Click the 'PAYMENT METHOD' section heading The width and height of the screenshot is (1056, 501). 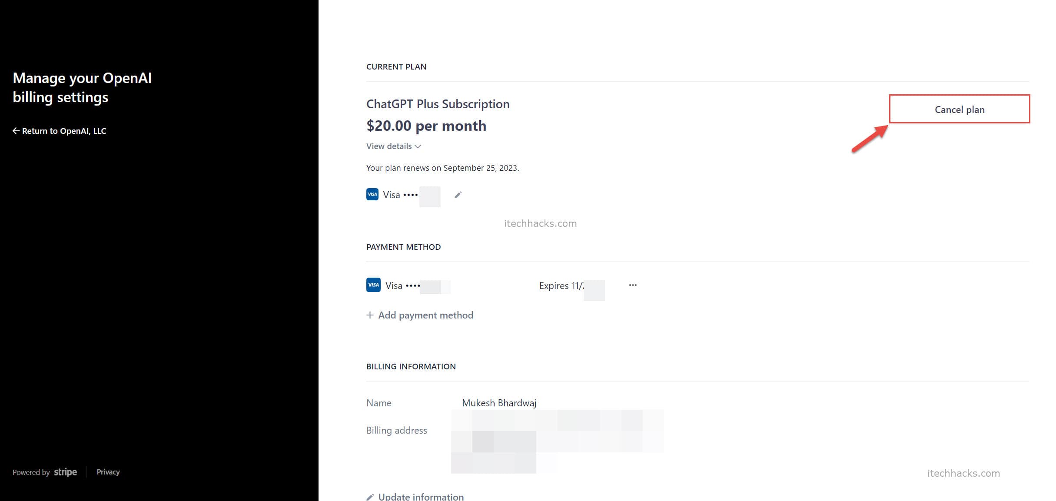point(404,247)
